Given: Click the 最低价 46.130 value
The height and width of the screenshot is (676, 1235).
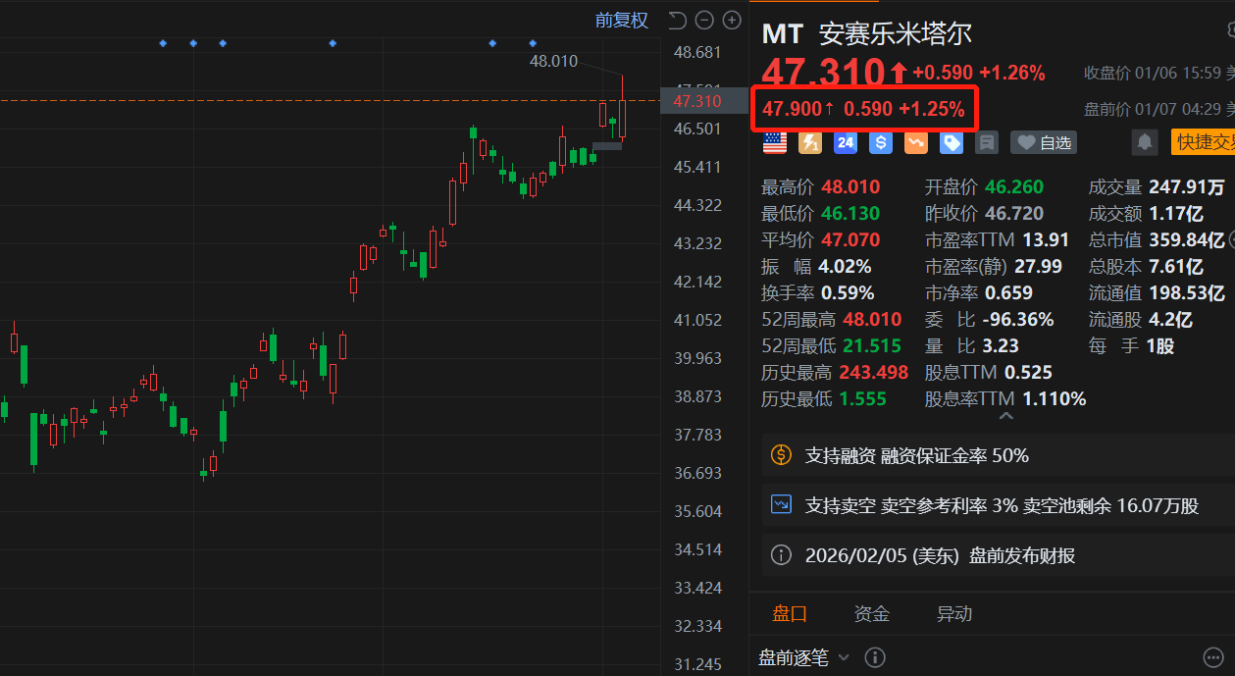Looking at the screenshot, I should (850, 213).
